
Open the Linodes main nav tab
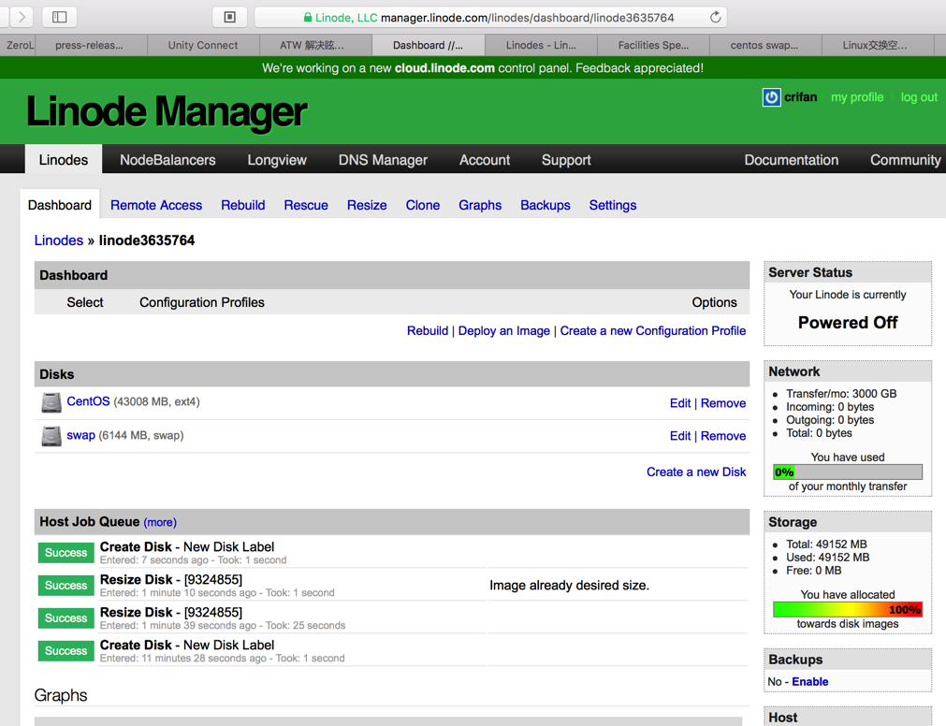[64, 160]
